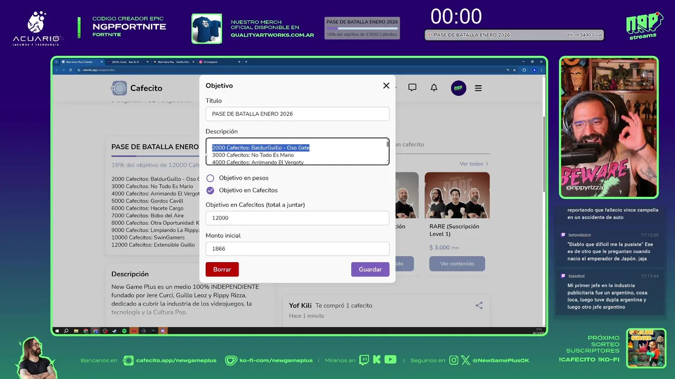
Task: Click the Objetivo en Cafecitos total field
Action: (297, 218)
